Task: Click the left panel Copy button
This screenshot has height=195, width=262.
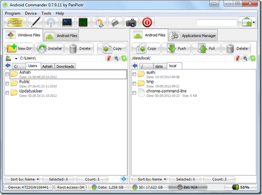Action: point(112,49)
